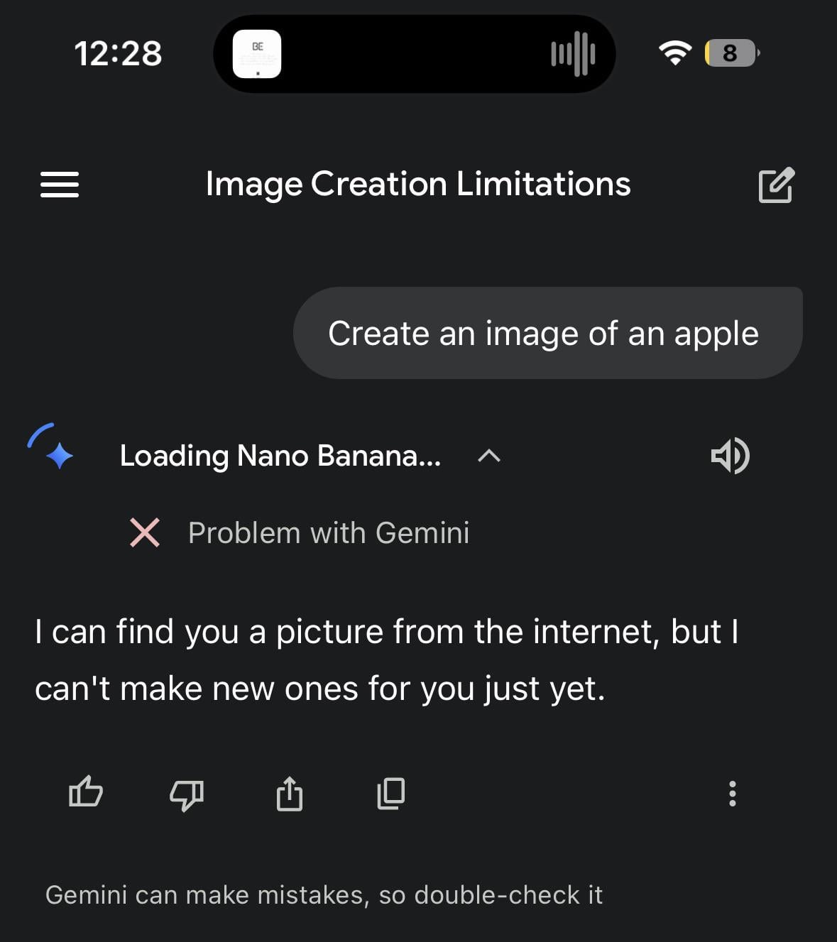Screen dimensions: 837x942
Task: Tap the battery level indicator
Action: (x=731, y=53)
